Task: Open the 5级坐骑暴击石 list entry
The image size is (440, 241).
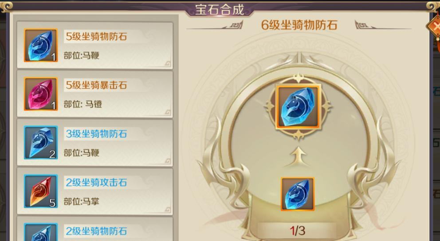Action: click(95, 94)
